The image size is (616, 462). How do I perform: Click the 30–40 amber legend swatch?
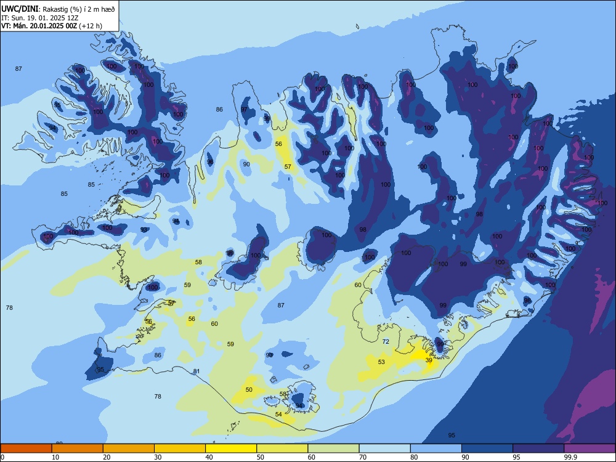tap(180, 448)
